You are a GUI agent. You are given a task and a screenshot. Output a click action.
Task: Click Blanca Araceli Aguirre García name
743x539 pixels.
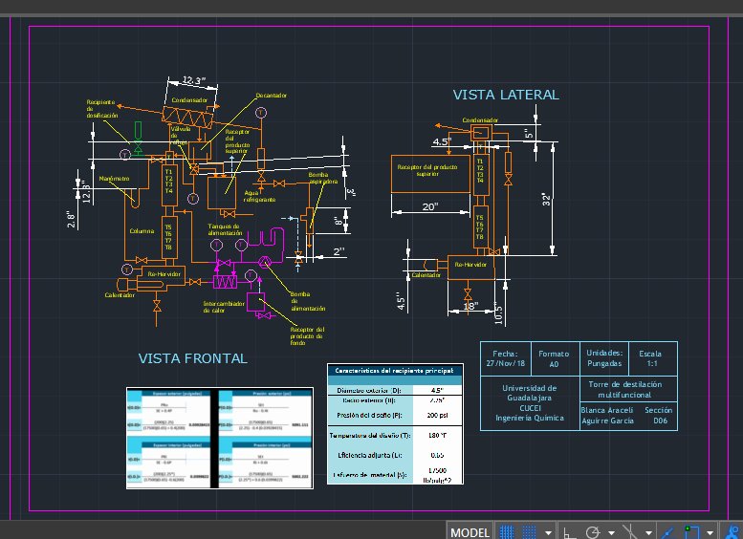[x=607, y=416]
